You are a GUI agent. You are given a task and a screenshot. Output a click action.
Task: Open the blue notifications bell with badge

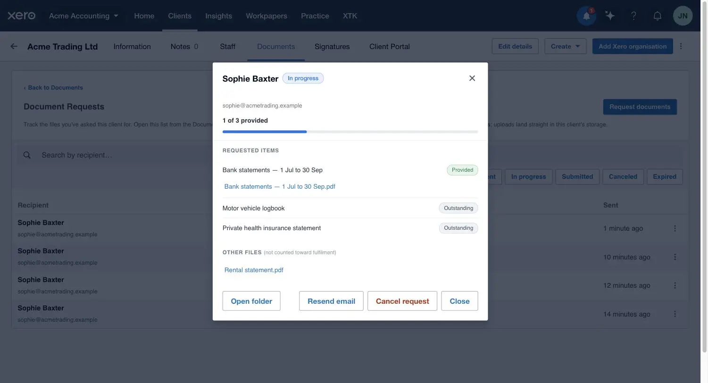pos(586,16)
